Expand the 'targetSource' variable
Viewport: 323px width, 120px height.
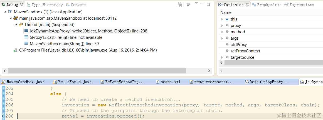click(x=222, y=57)
